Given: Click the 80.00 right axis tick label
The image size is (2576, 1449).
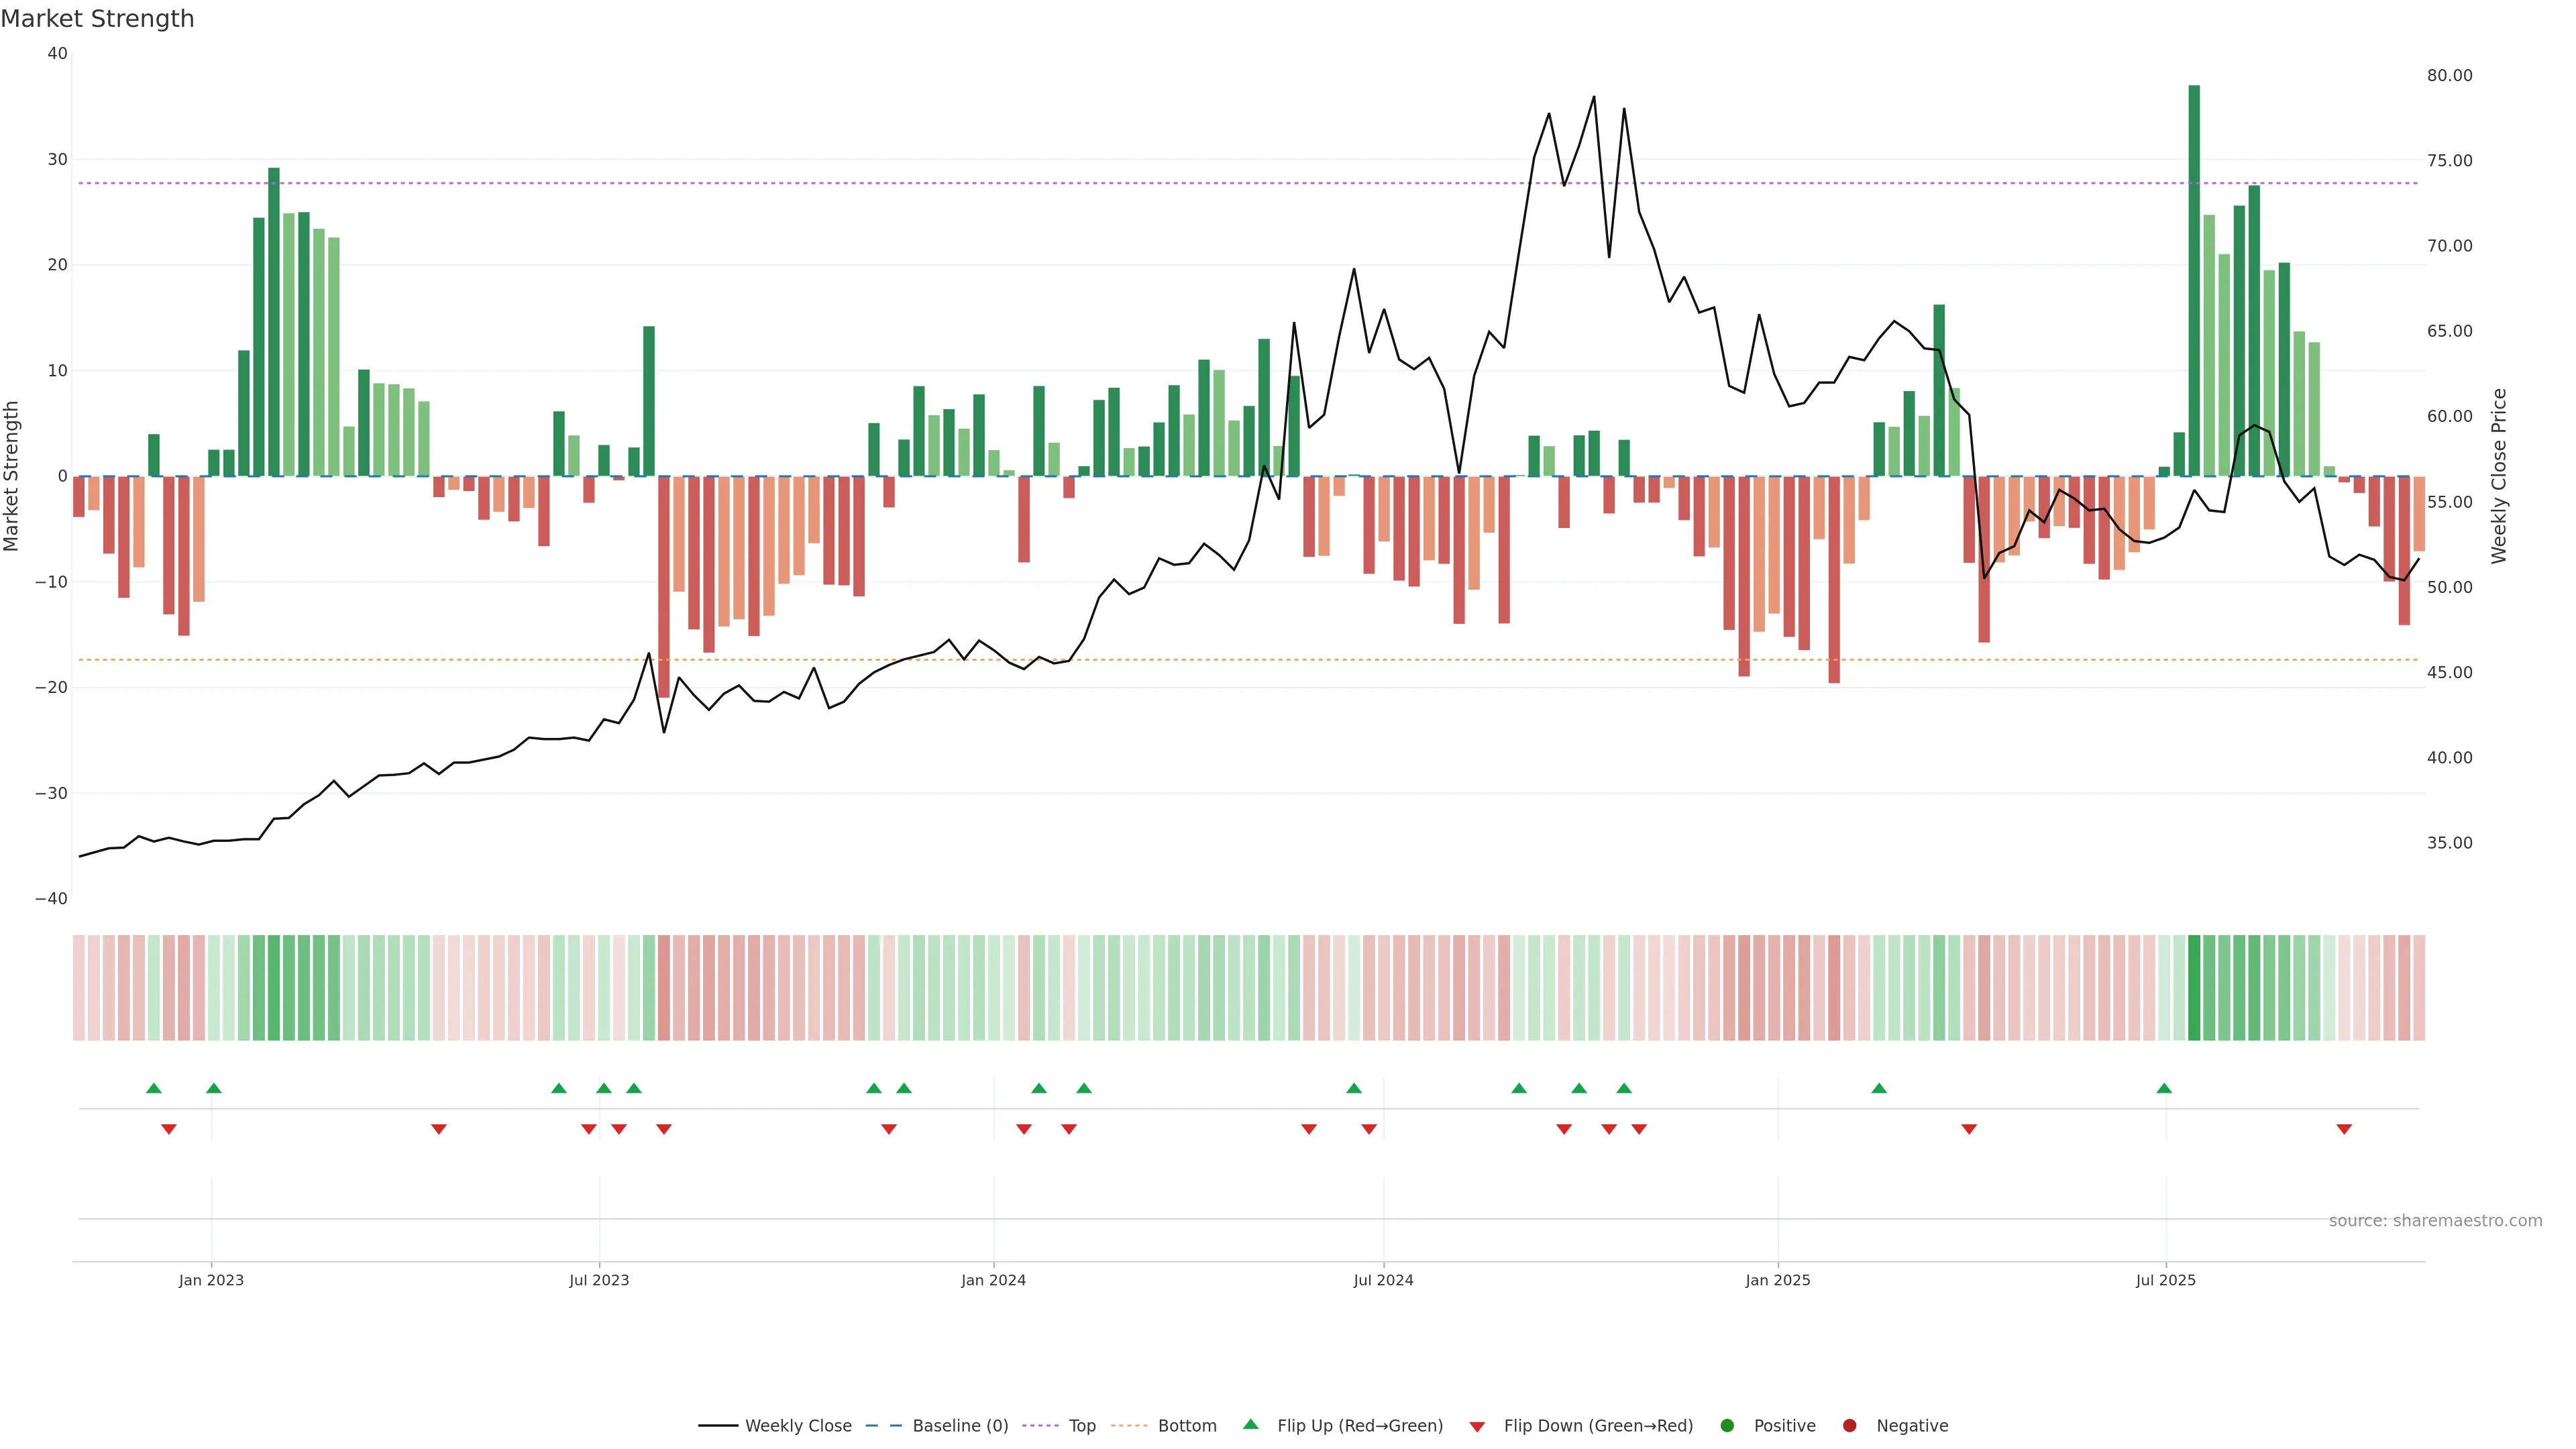Looking at the screenshot, I should coord(2449,76).
